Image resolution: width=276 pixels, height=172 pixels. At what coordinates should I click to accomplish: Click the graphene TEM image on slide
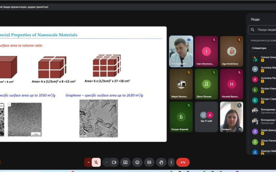tap(99, 118)
